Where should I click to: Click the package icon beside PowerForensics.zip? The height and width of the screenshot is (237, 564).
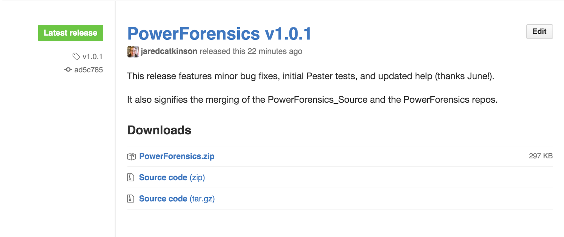coord(131,157)
